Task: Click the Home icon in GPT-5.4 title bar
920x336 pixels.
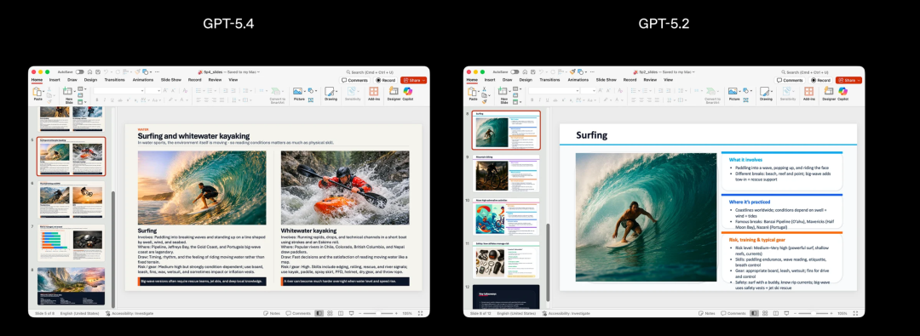Action: click(89, 71)
